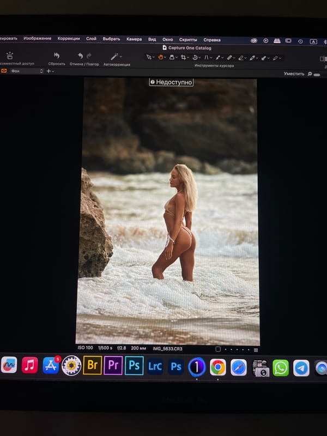
Task: Open the Слой menu
Action: coord(91,39)
